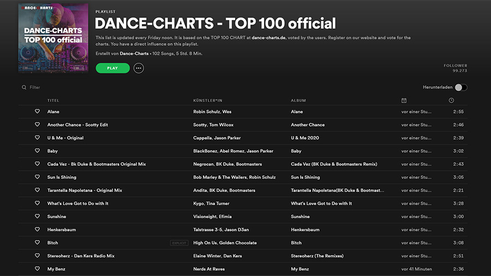Click the 2:55 duration of Alane

pyautogui.click(x=458, y=112)
